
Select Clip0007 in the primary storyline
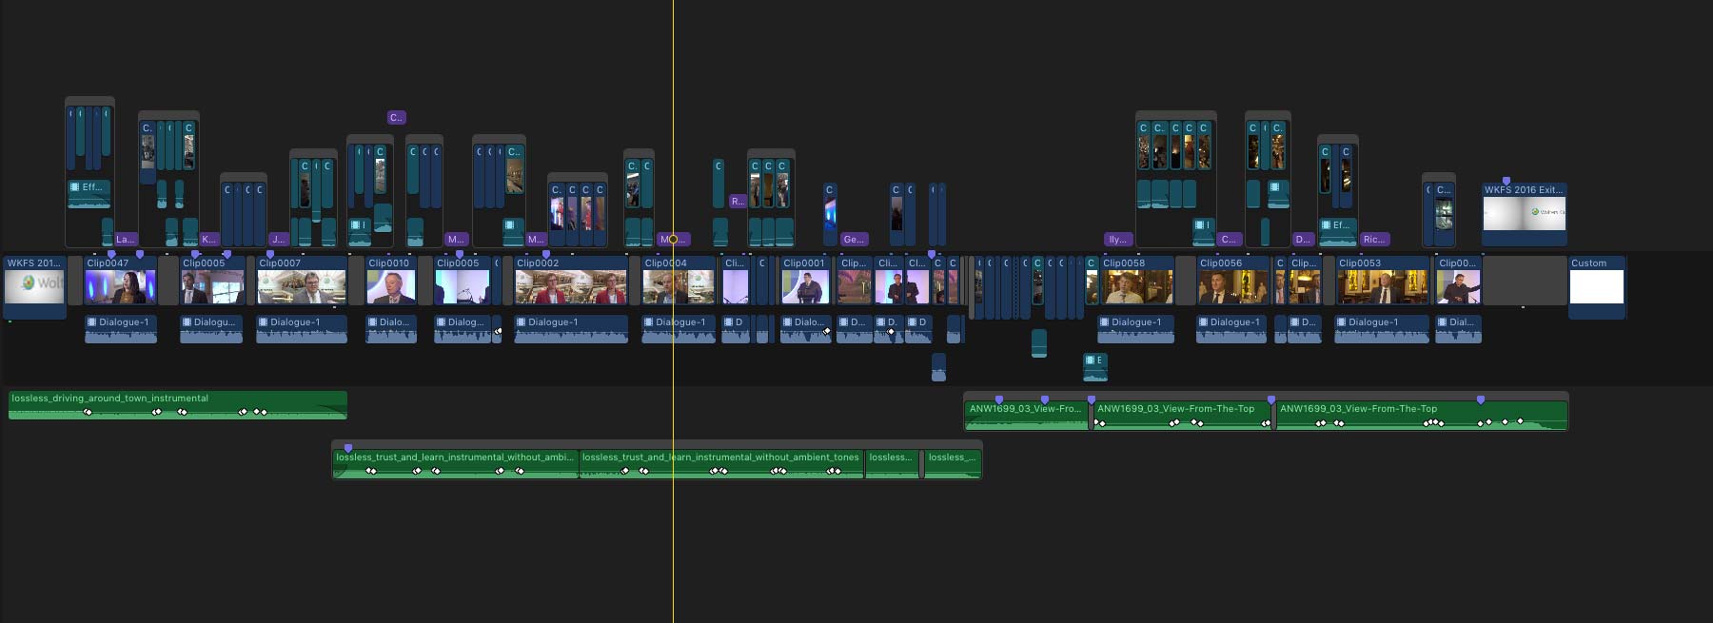pos(302,281)
